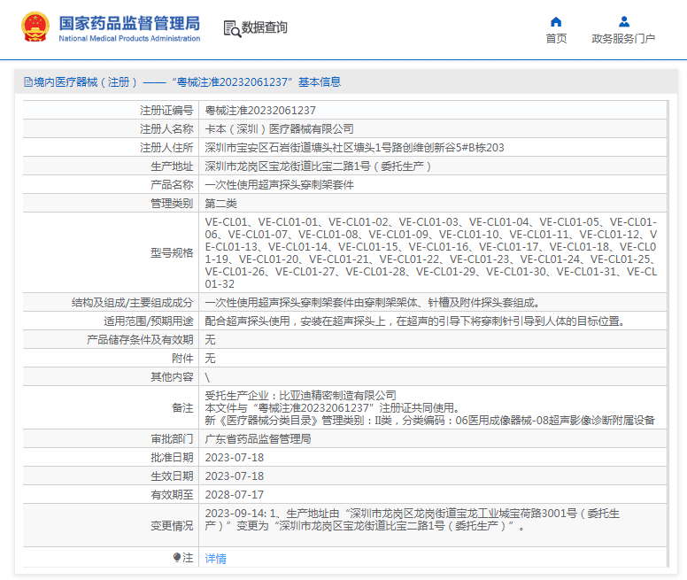Select 批准日期 value 2023-07-18
Viewport: 687px width, 580px height.
click(x=235, y=457)
